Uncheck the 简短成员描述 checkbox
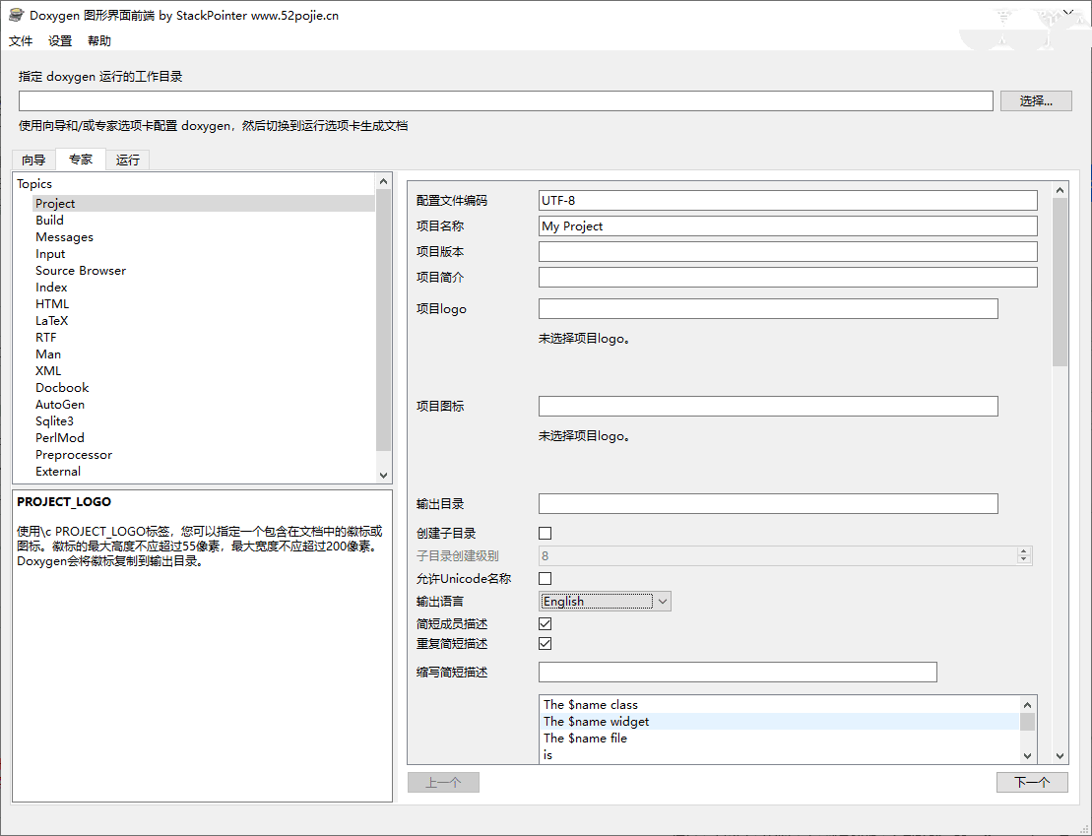Viewport: 1092px width, 836px height. [x=546, y=623]
